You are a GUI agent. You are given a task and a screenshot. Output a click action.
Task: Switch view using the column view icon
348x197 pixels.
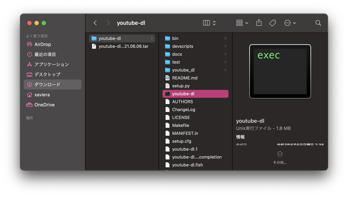coord(206,23)
